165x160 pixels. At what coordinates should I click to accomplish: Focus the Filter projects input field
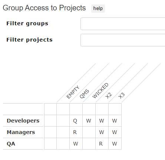123,40
